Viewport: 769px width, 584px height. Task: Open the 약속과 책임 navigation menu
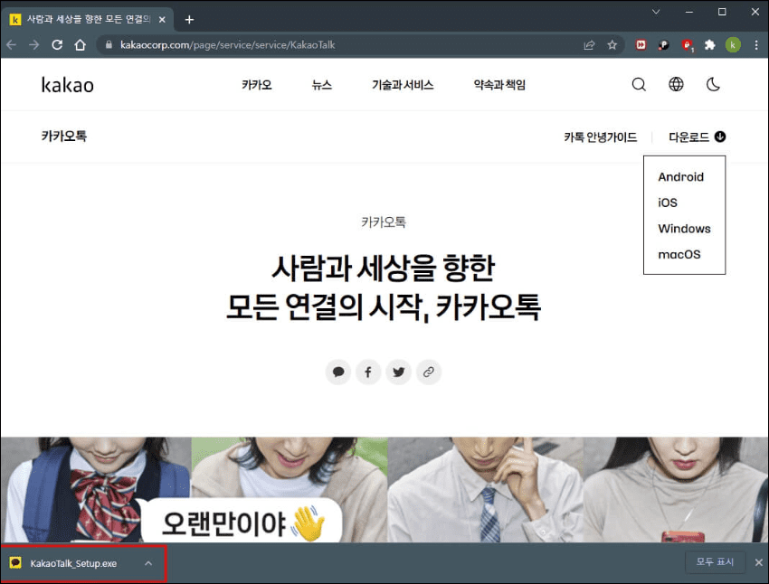pos(499,85)
